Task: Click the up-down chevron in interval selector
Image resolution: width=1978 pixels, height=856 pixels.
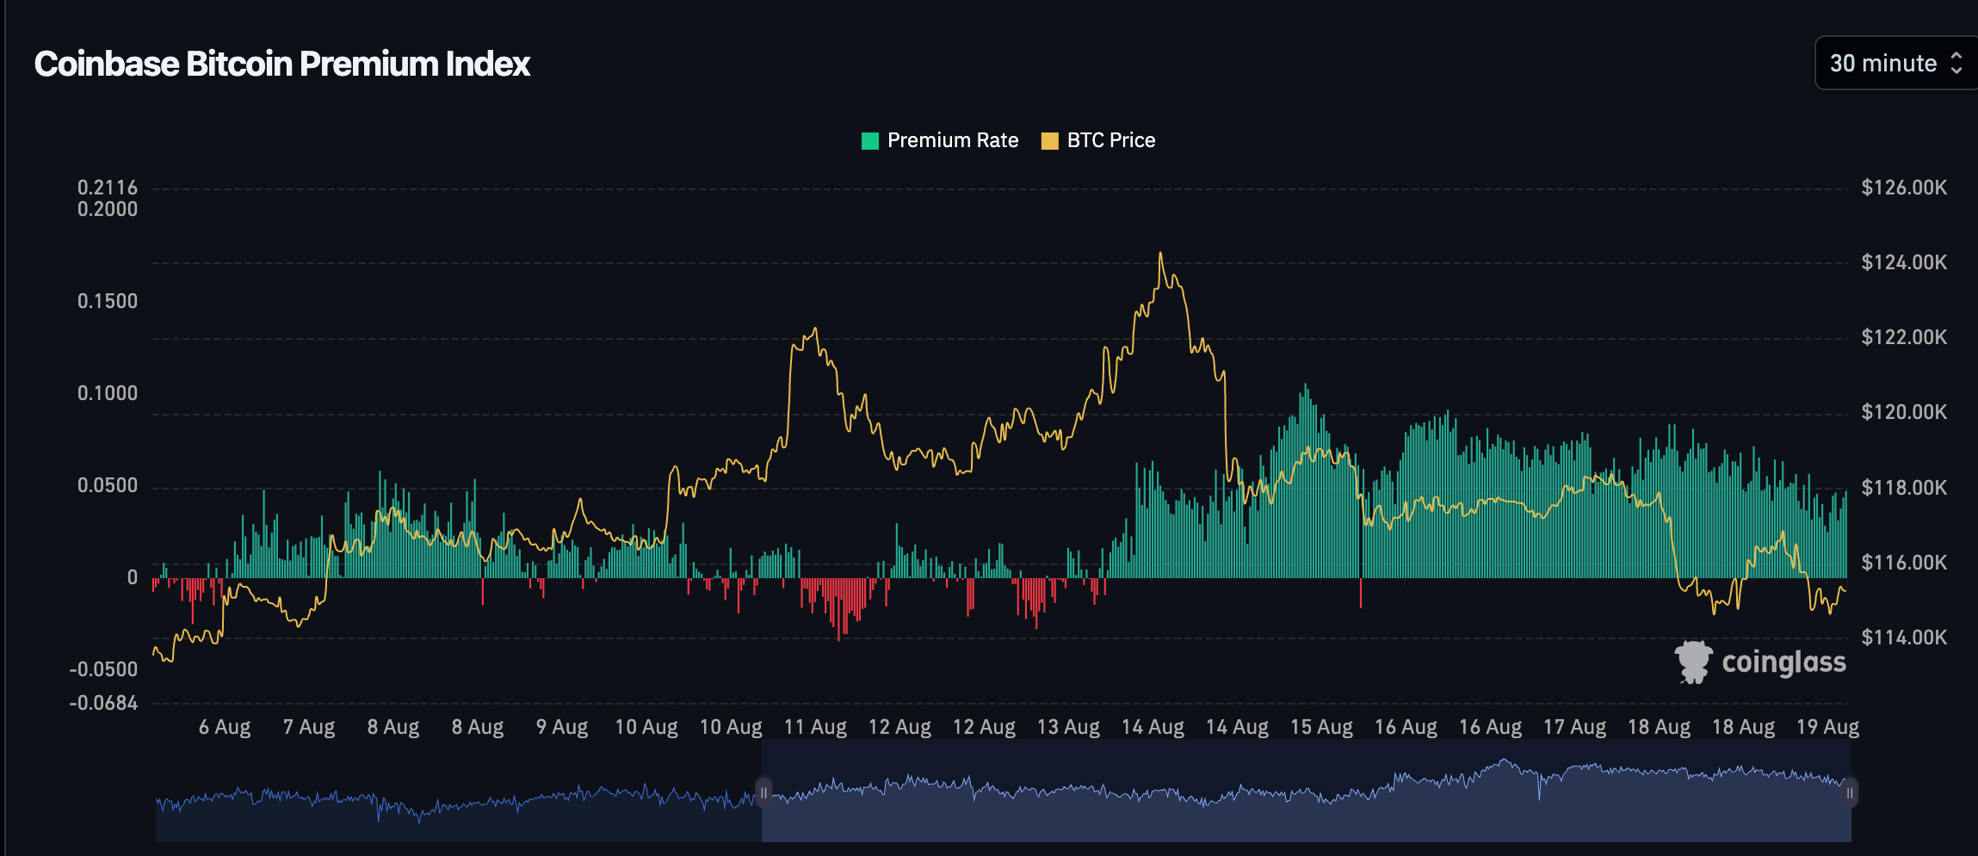Action: coord(1956,63)
